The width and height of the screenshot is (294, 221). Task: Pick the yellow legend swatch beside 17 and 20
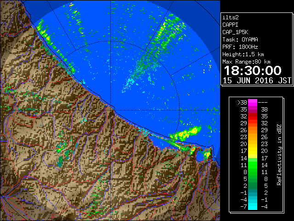click(x=253, y=151)
